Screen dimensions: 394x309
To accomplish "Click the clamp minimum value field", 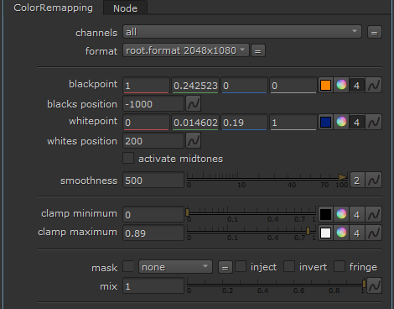I will pyautogui.click(x=153, y=214).
